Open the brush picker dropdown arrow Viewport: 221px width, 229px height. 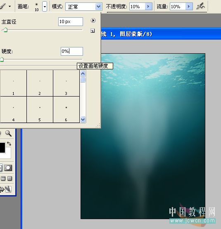45,7
